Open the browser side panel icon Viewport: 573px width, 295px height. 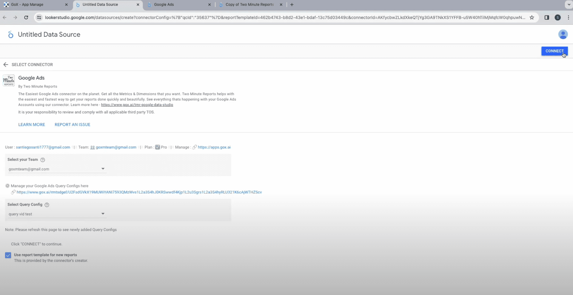[547, 18]
